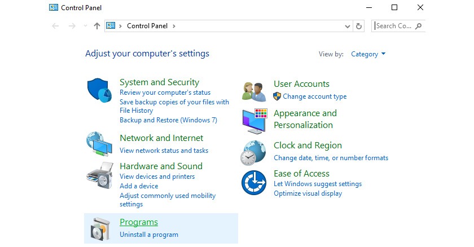
Task: Open System and Security category
Action: coord(159,82)
